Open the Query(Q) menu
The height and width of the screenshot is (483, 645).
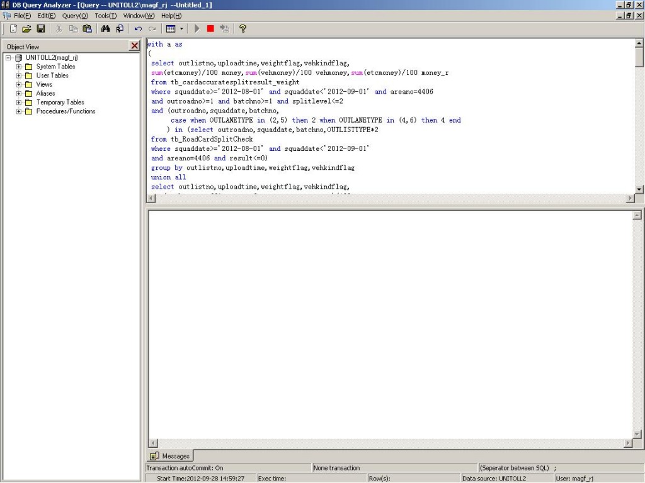[x=74, y=15]
